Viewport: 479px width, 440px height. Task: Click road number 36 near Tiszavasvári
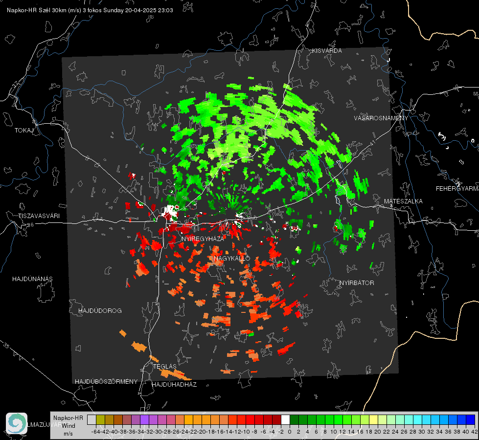point(30,225)
